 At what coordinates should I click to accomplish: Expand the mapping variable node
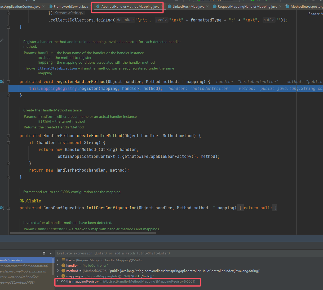point(58,276)
